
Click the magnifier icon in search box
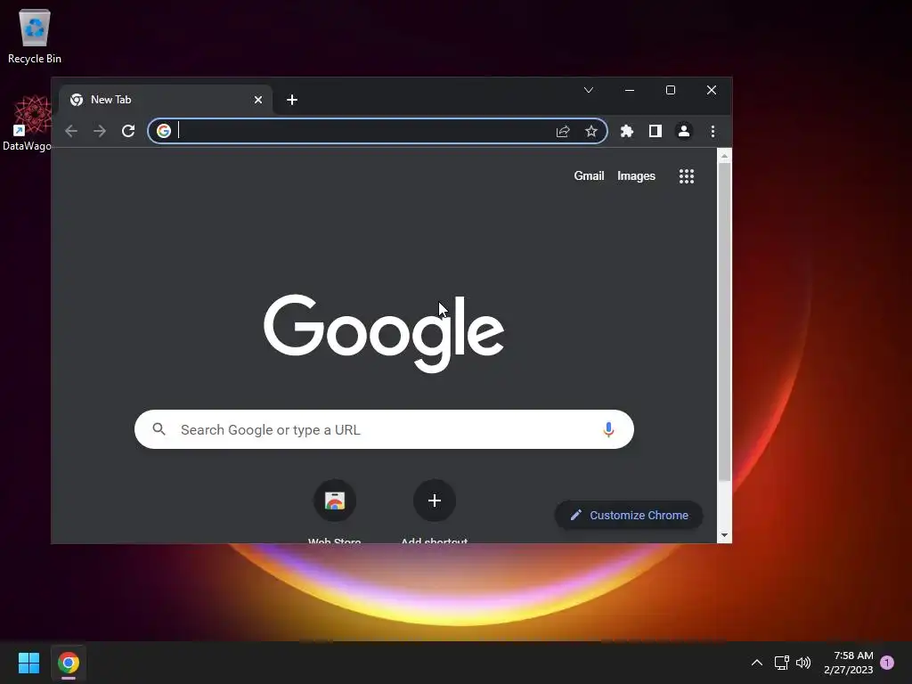[159, 429]
